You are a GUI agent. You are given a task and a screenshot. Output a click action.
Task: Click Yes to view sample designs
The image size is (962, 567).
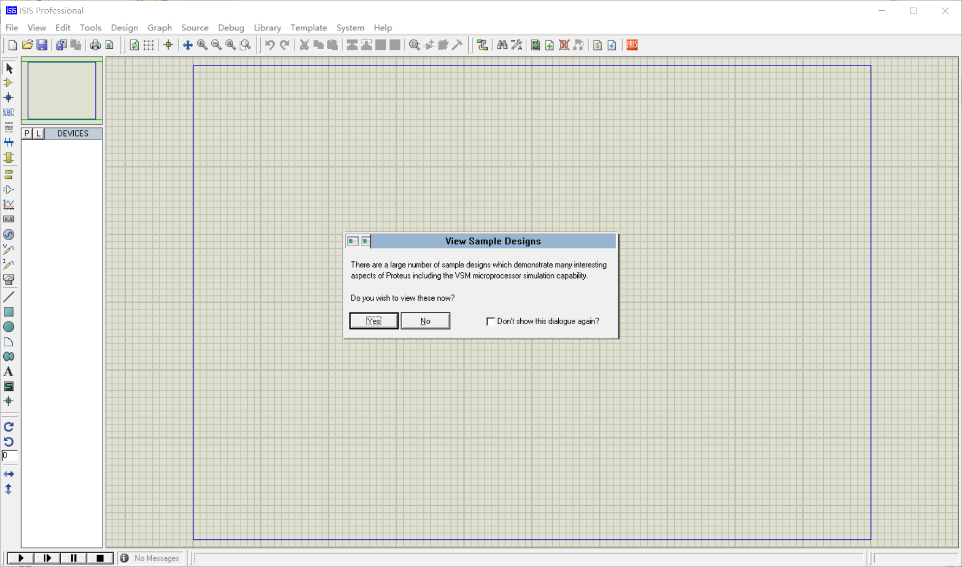[373, 321]
